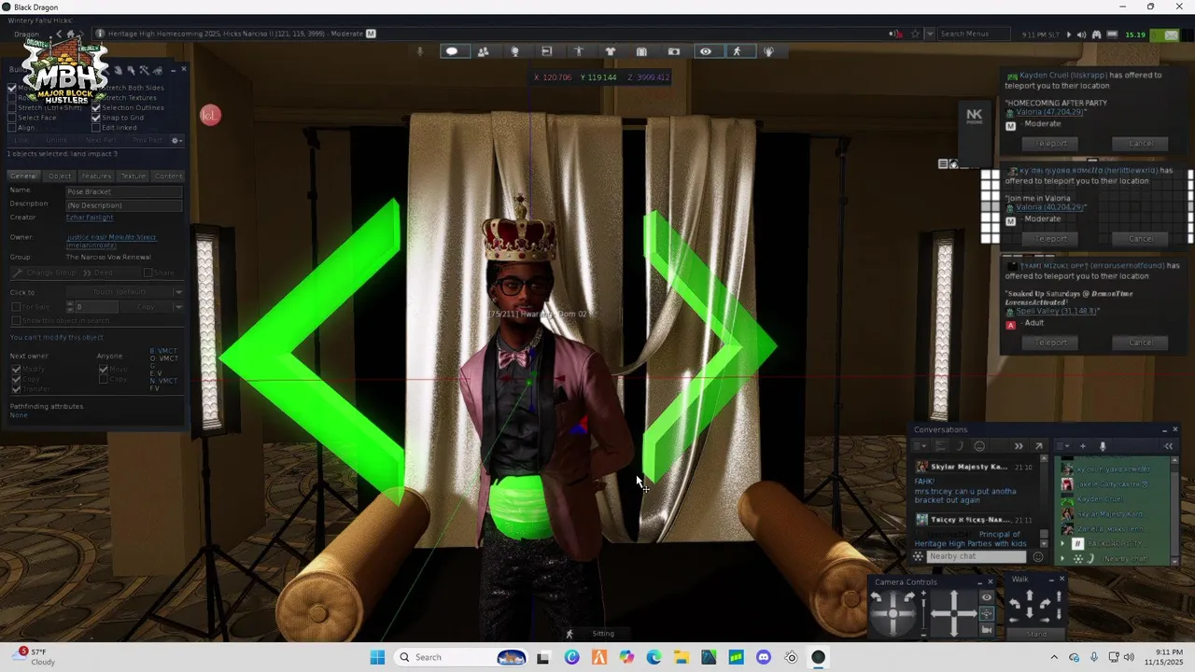The height and width of the screenshot is (672, 1195).
Task: Check the For Sale box
Action: 16,307
